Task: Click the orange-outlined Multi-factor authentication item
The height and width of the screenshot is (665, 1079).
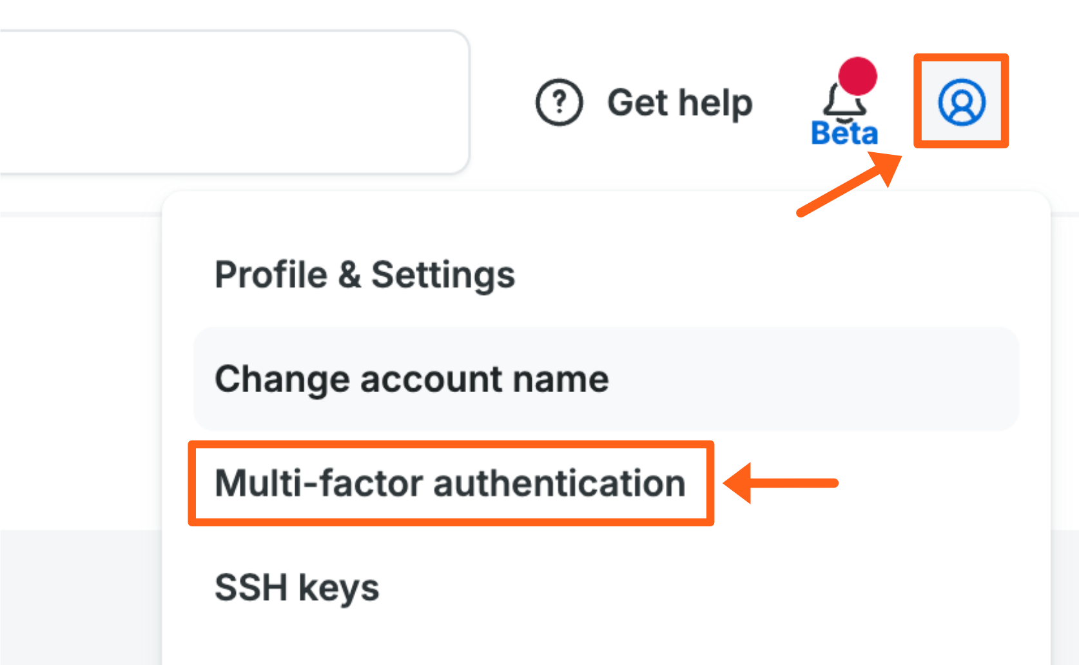Action: point(451,482)
